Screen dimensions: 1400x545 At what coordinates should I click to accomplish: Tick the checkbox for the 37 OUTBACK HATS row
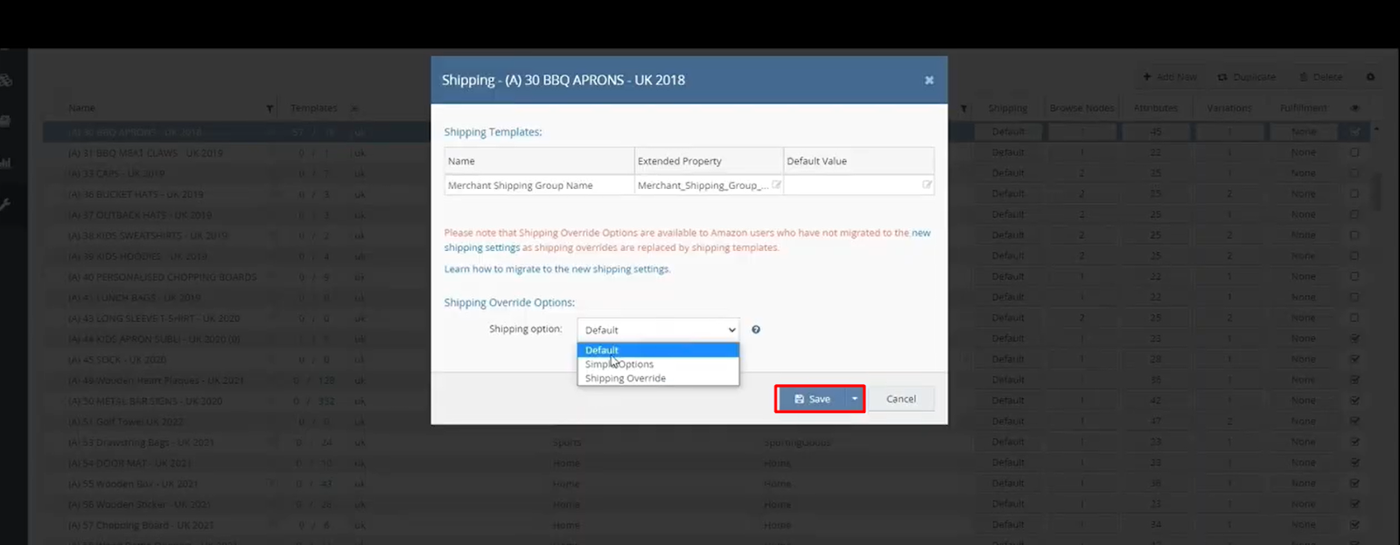tap(1354, 214)
